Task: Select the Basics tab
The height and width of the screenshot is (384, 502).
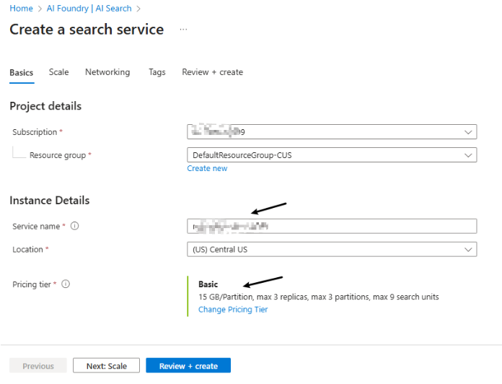Action: coord(22,73)
